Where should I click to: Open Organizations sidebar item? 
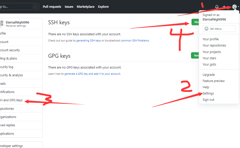pos(21,117)
